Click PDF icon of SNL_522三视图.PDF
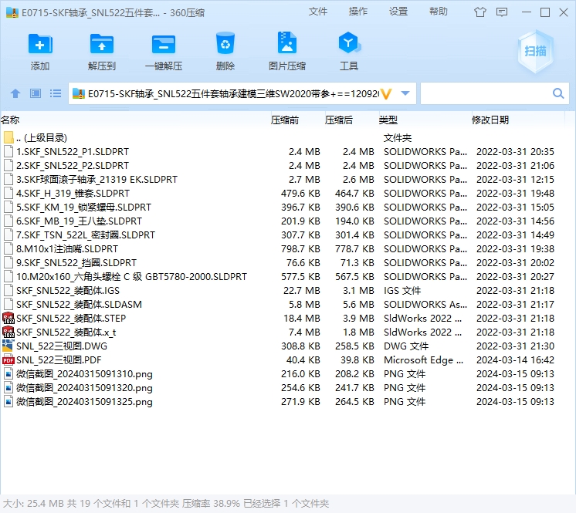Screen dimensions: 576x513 click(8, 360)
